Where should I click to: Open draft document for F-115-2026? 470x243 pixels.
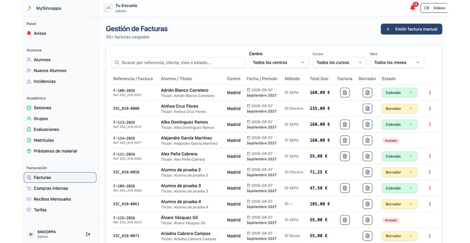pos(368,220)
